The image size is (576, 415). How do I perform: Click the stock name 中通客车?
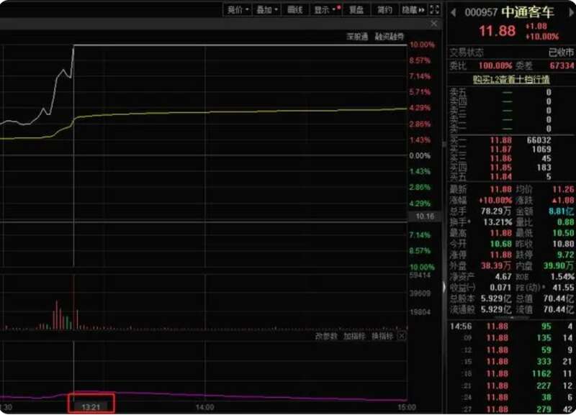528,12
